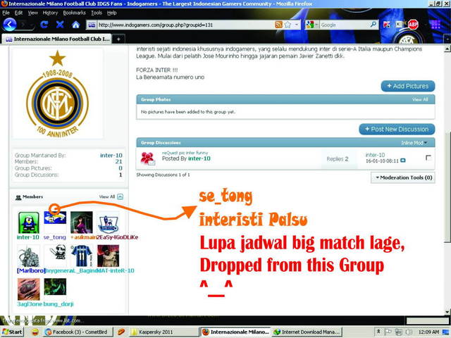This screenshot has width=451, height=338.
Task: Click the page vertical scrollbar
Action: tap(447, 180)
